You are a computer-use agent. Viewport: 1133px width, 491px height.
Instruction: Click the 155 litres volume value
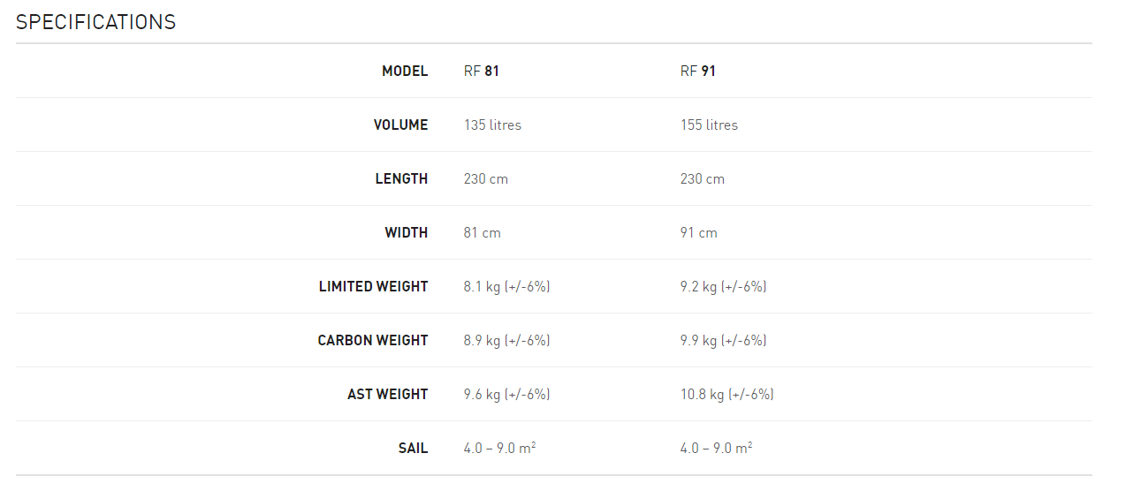(x=709, y=125)
